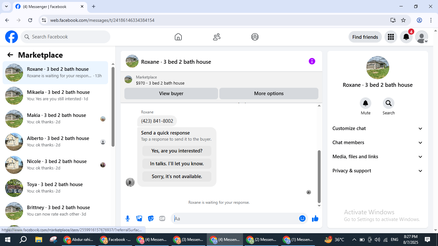The width and height of the screenshot is (438, 246).
Task: Bookmark this tab with the star icon
Action: (x=403, y=20)
